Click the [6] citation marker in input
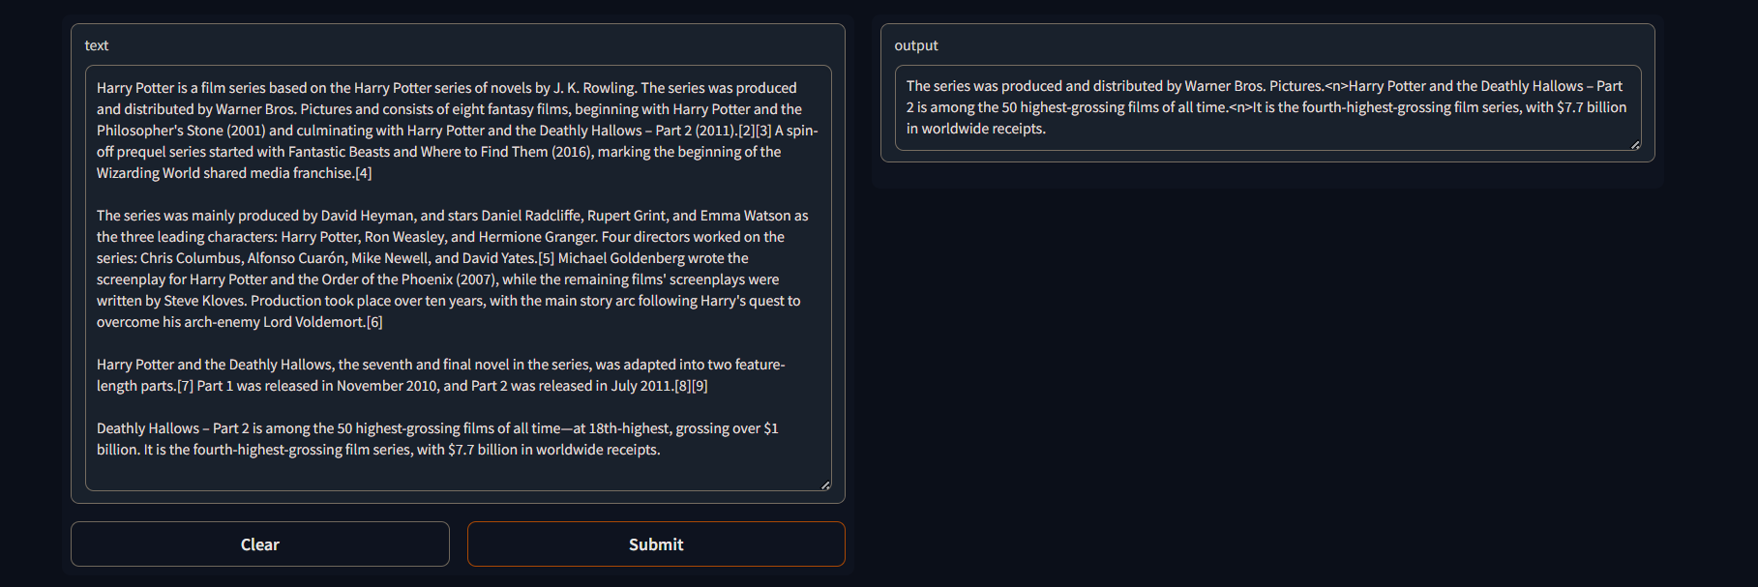1758x587 pixels. [374, 322]
